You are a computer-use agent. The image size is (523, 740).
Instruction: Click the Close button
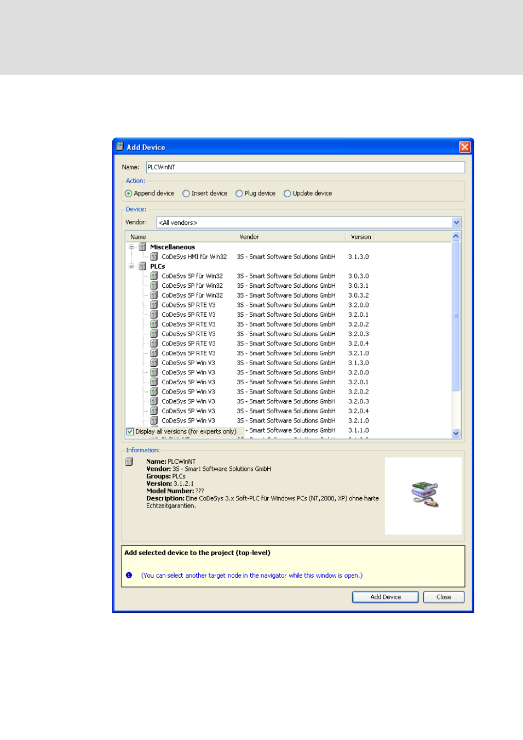coord(444,597)
